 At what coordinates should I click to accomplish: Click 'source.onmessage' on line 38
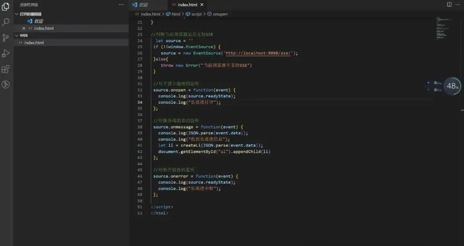173,127
